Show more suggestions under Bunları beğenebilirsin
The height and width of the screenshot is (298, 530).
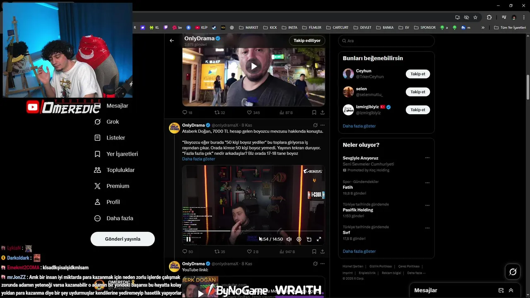359,126
